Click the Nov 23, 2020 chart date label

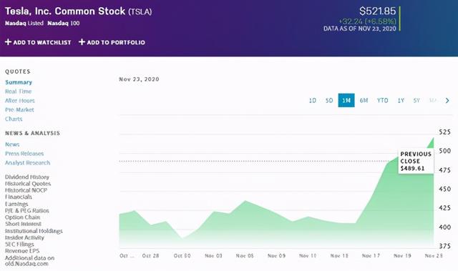tap(139, 79)
